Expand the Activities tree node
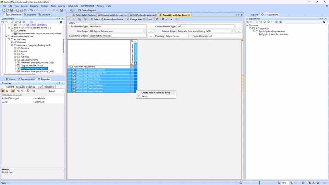Screen dimensions: 329x185 pyautogui.click(x=15, y=57)
